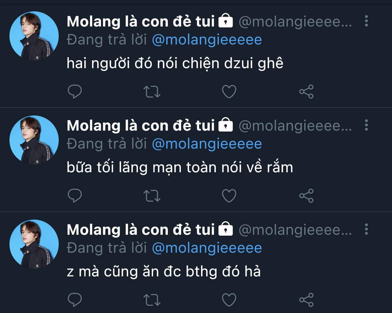Viewport: 392px width, 313px height.
Task: Open more options menu on second tweet
Action: (x=366, y=125)
